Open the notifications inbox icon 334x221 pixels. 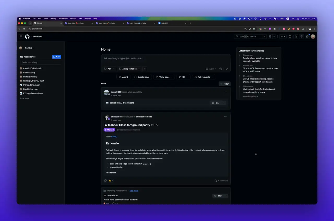coord(307,36)
